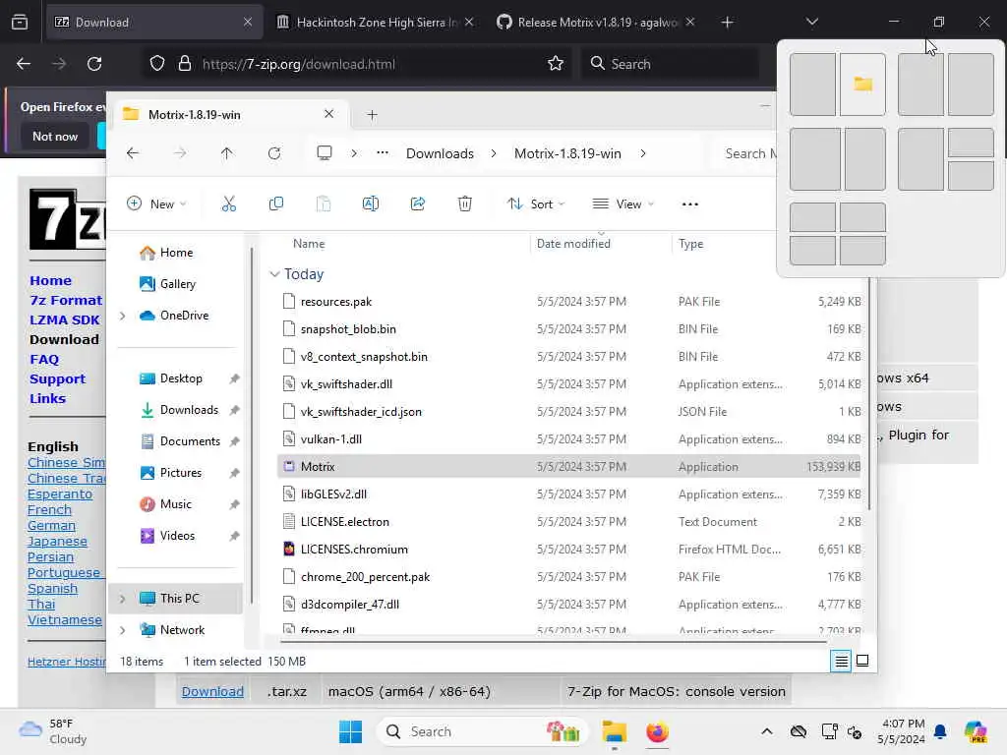Refresh the File Explorer folder view

click(274, 153)
